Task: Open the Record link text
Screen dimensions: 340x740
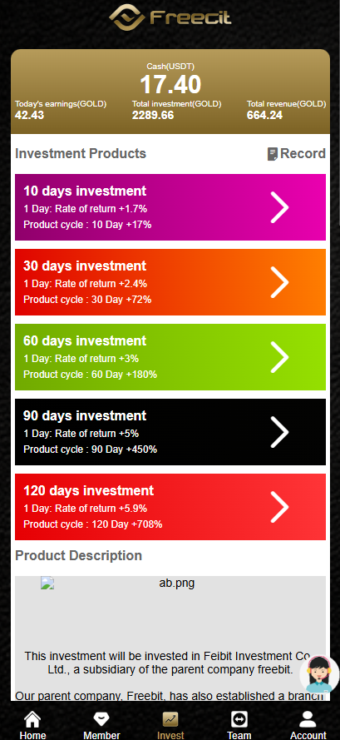Action: pyautogui.click(x=303, y=154)
